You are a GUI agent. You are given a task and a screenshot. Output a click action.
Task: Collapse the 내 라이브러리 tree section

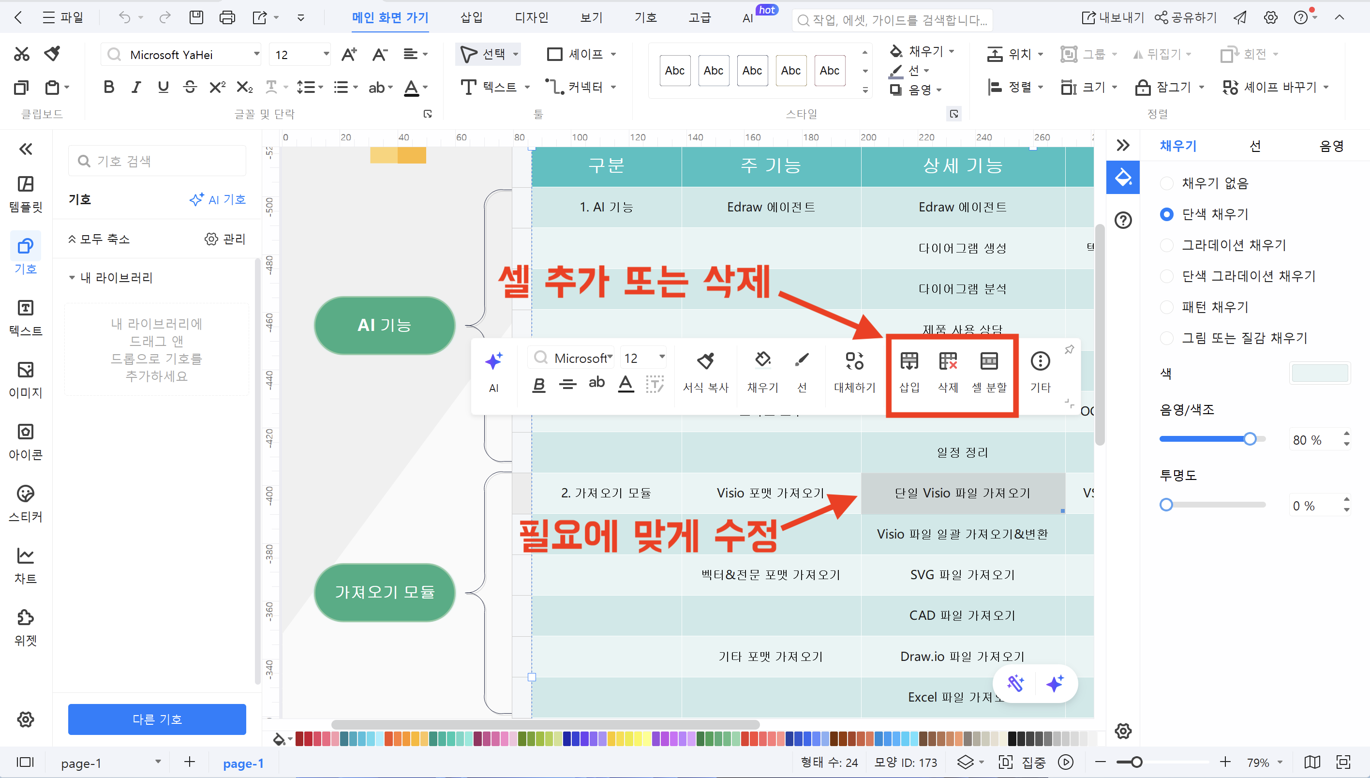tap(72, 278)
